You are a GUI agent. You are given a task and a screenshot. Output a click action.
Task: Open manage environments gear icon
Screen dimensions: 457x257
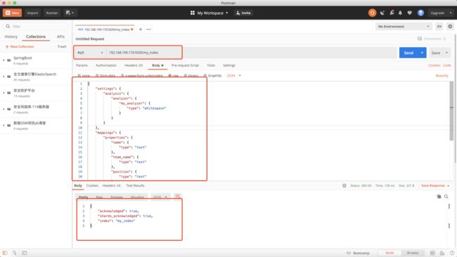tap(450, 27)
